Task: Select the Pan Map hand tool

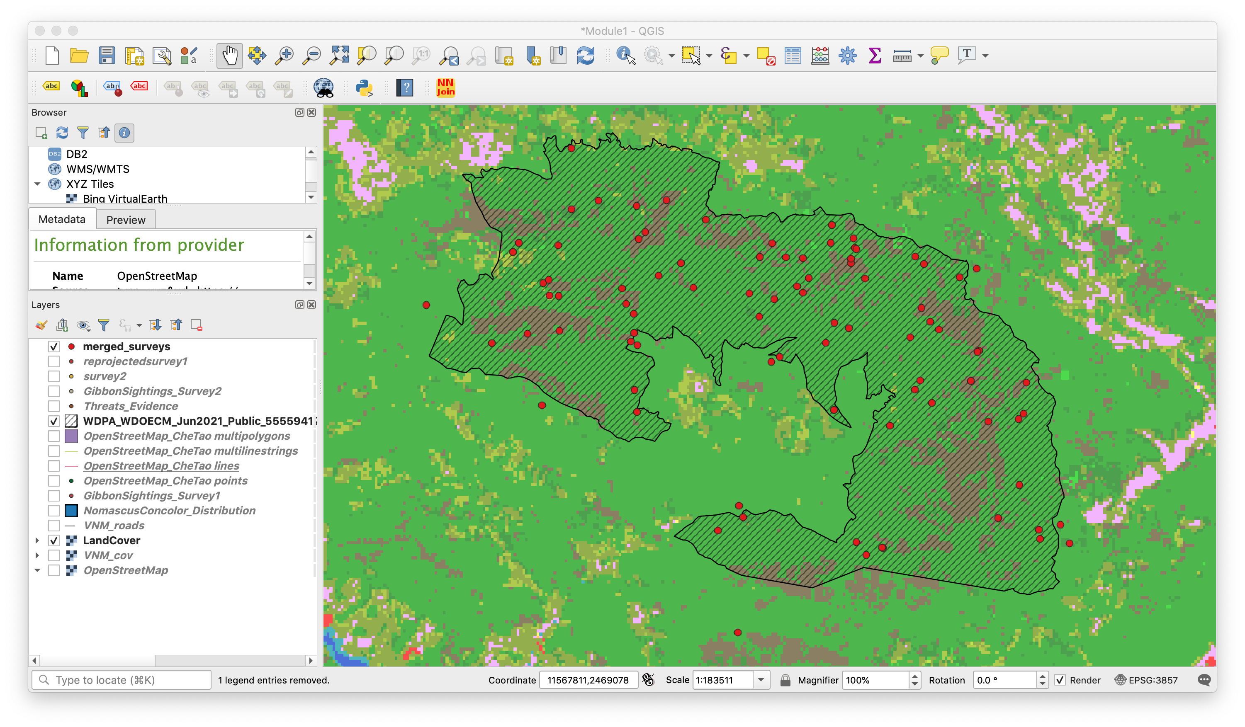Action: [x=230, y=55]
